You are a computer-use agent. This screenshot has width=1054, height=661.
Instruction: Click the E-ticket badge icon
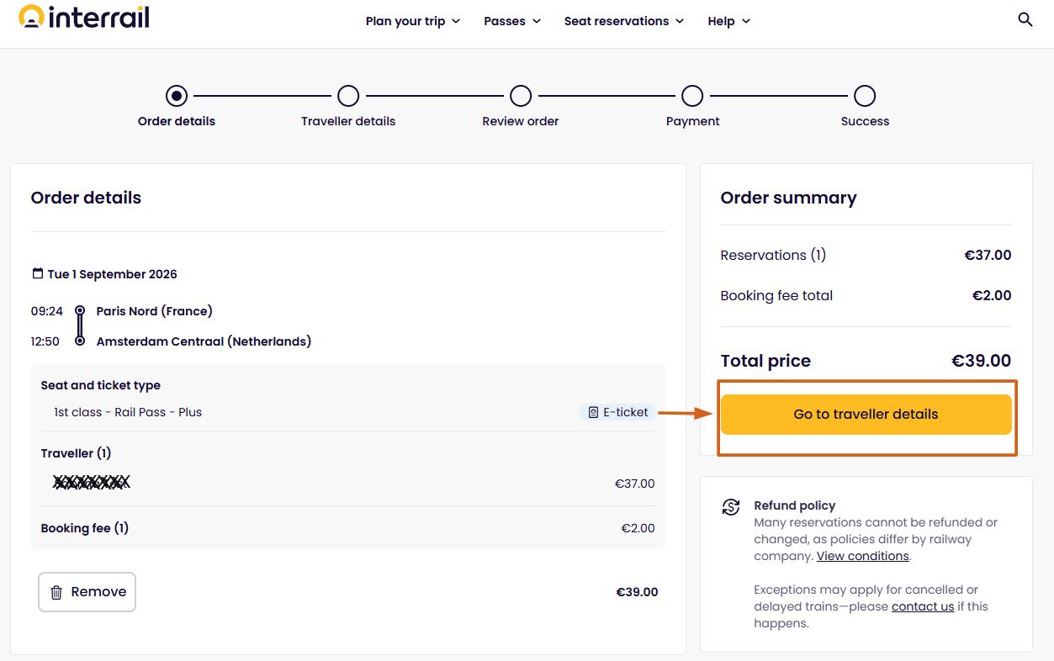coord(593,412)
